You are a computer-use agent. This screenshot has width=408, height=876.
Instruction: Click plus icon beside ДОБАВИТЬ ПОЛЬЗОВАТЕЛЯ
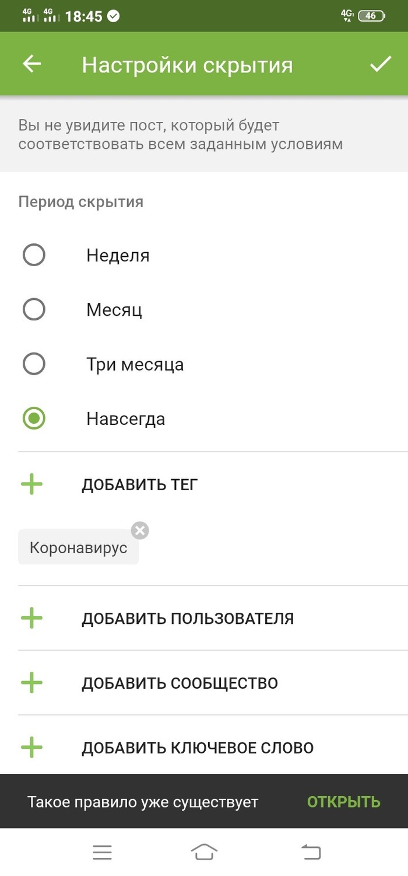click(x=32, y=618)
